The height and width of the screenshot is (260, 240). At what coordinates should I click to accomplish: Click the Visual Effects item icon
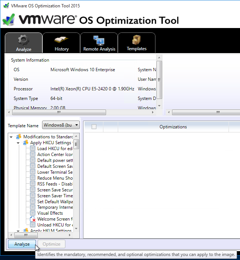[33, 213]
